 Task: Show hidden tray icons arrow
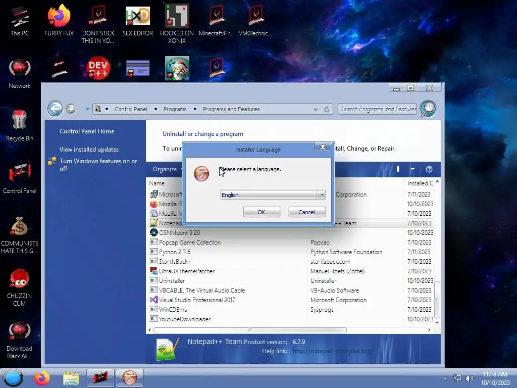point(445,378)
